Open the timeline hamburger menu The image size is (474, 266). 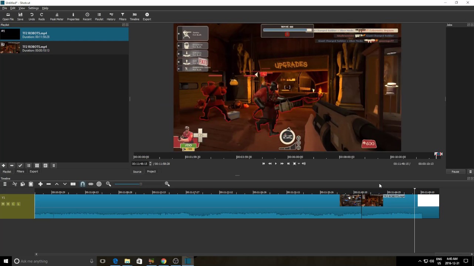pos(5,184)
